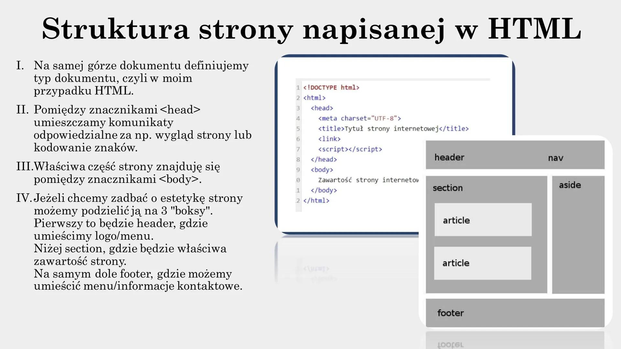Select the 'nav' box in the layout diagram
The height and width of the screenshot is (349, 621).
coord(555,157)
